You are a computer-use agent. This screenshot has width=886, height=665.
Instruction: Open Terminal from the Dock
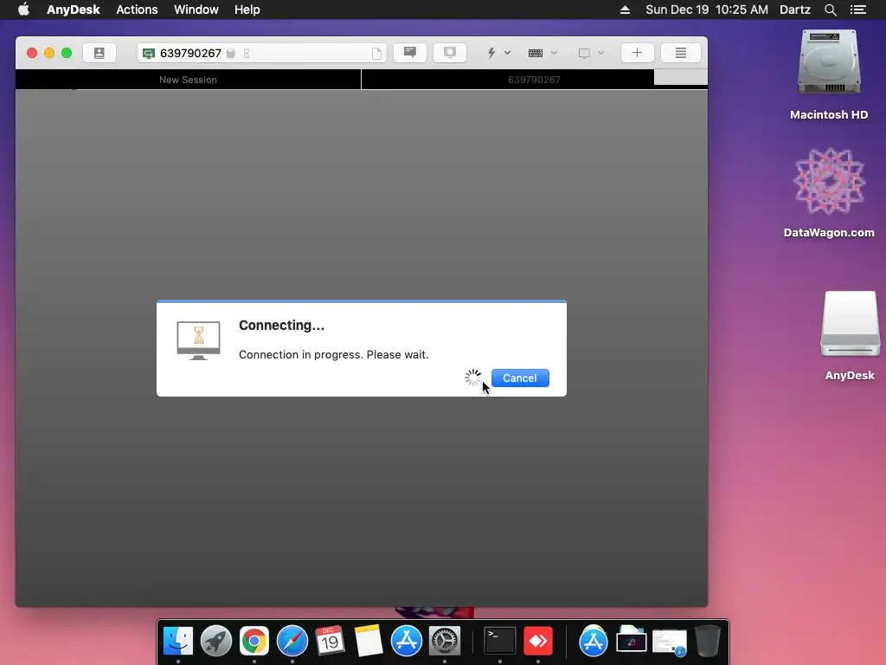(x=500, y=642)
